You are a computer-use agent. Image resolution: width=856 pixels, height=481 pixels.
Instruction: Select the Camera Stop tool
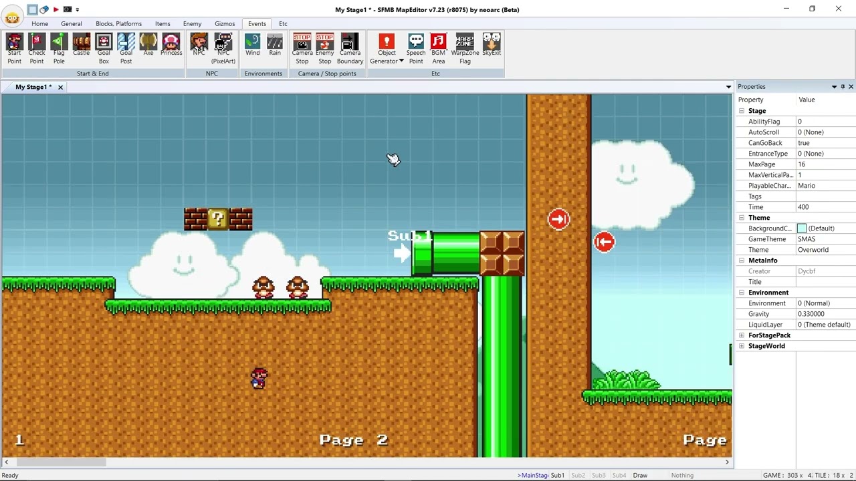(302, 49)
